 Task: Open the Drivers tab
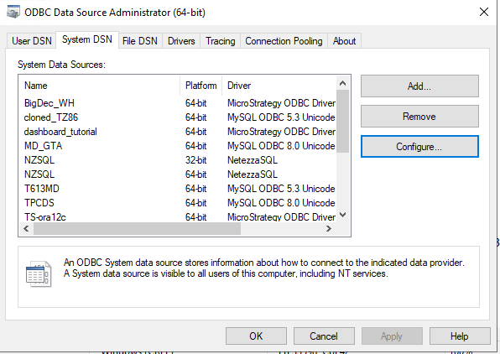[181, 41]
